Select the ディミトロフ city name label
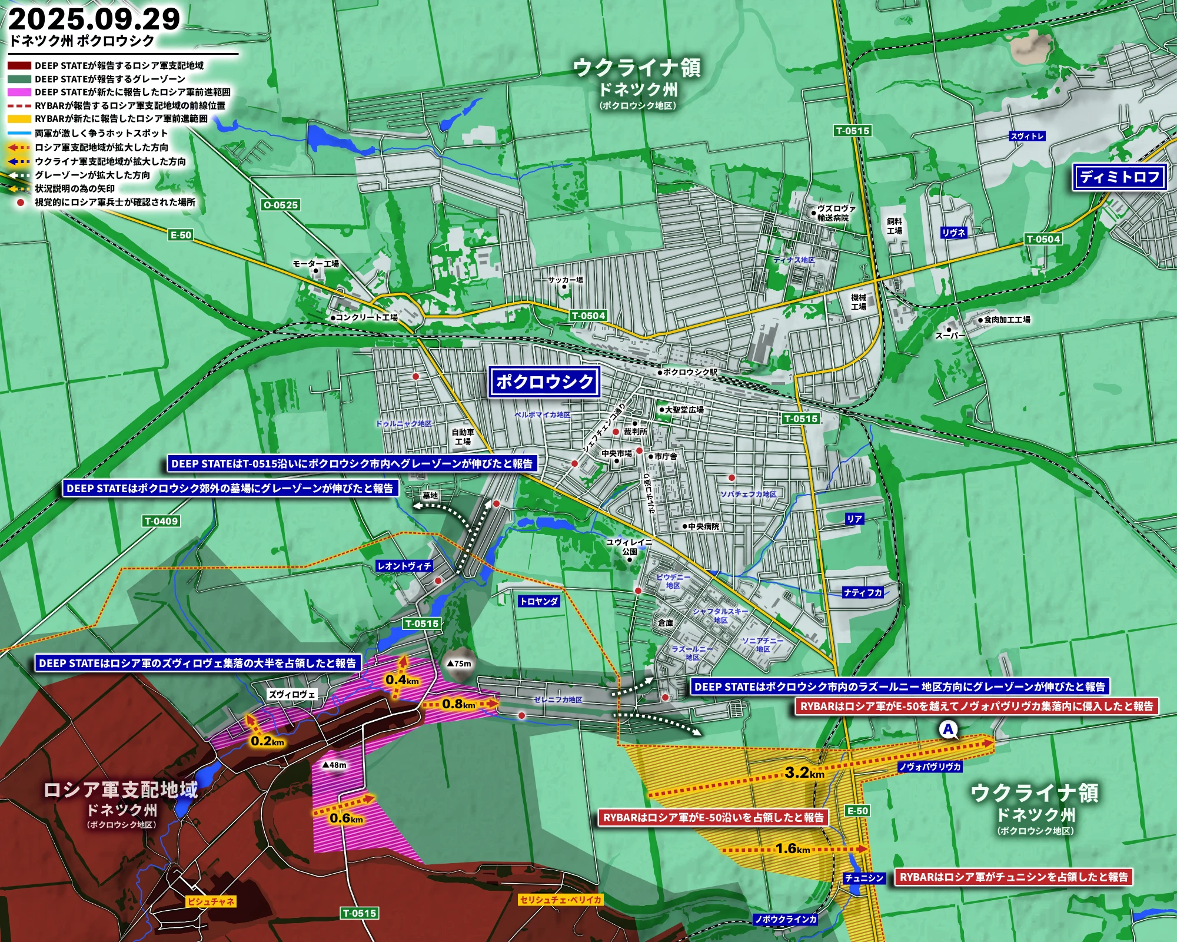 (x=1119, y=177)
